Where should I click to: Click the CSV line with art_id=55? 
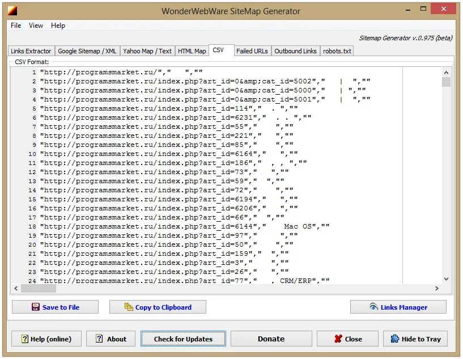167,126
